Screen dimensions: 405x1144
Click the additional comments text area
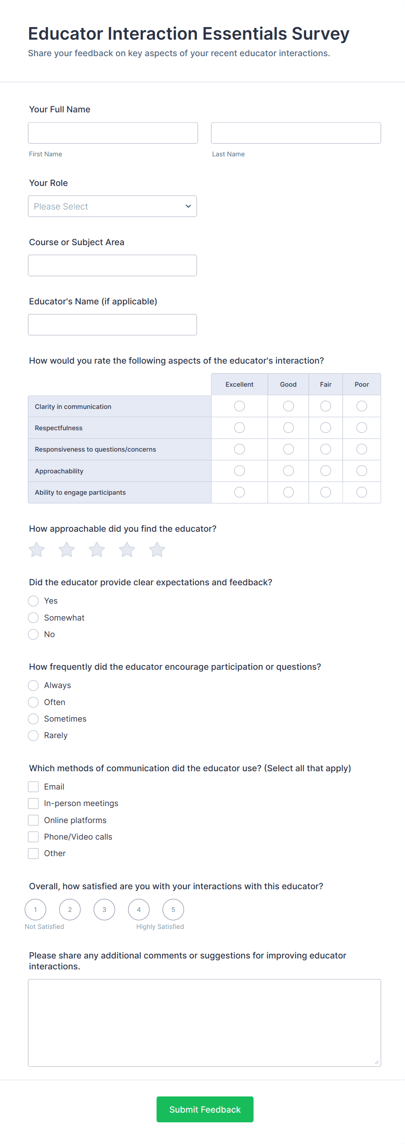[204, 1023]
